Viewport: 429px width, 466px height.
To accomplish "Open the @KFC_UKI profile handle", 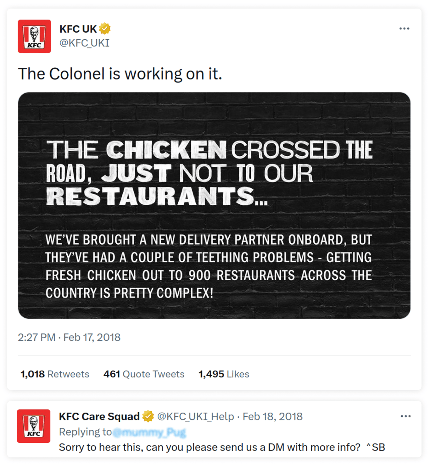I will [84, 42].
